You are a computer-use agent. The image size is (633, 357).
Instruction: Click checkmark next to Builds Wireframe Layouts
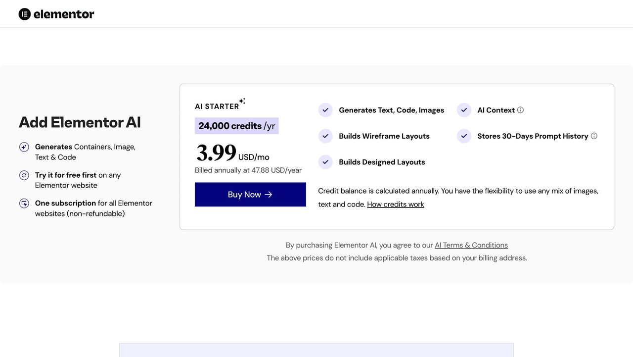click(325, 136)
